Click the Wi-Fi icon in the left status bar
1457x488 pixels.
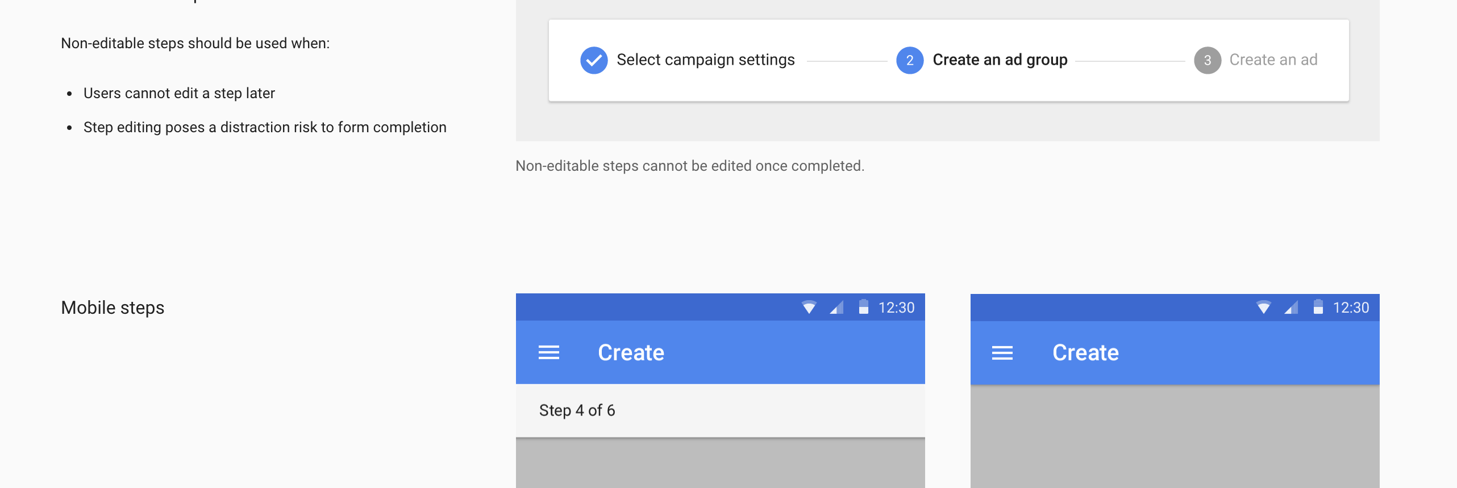[809, 307]
